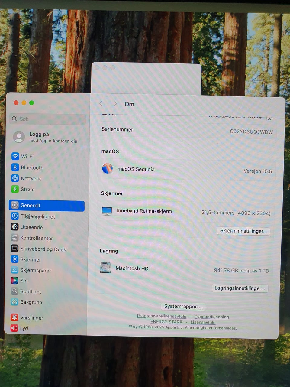The image size is (290, 387).
Task: Open the ENERGY STAR link
Action: (166, 322)
